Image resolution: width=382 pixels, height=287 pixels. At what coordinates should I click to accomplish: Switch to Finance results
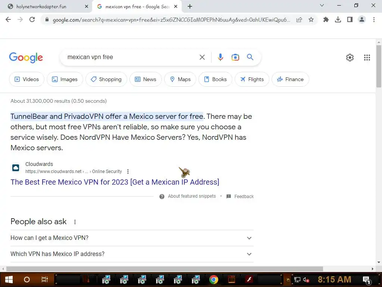(x=290, y=79)
